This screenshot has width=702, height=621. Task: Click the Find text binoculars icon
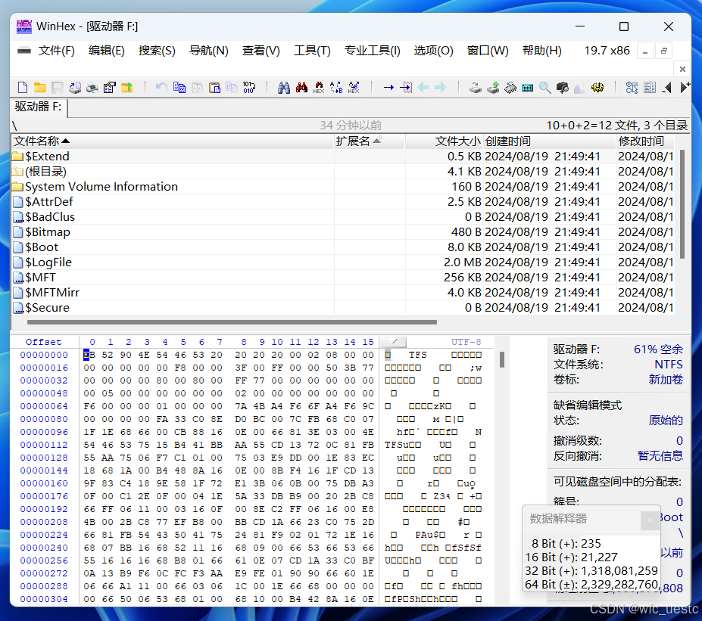pyautogui.click(x=284, y=88)
